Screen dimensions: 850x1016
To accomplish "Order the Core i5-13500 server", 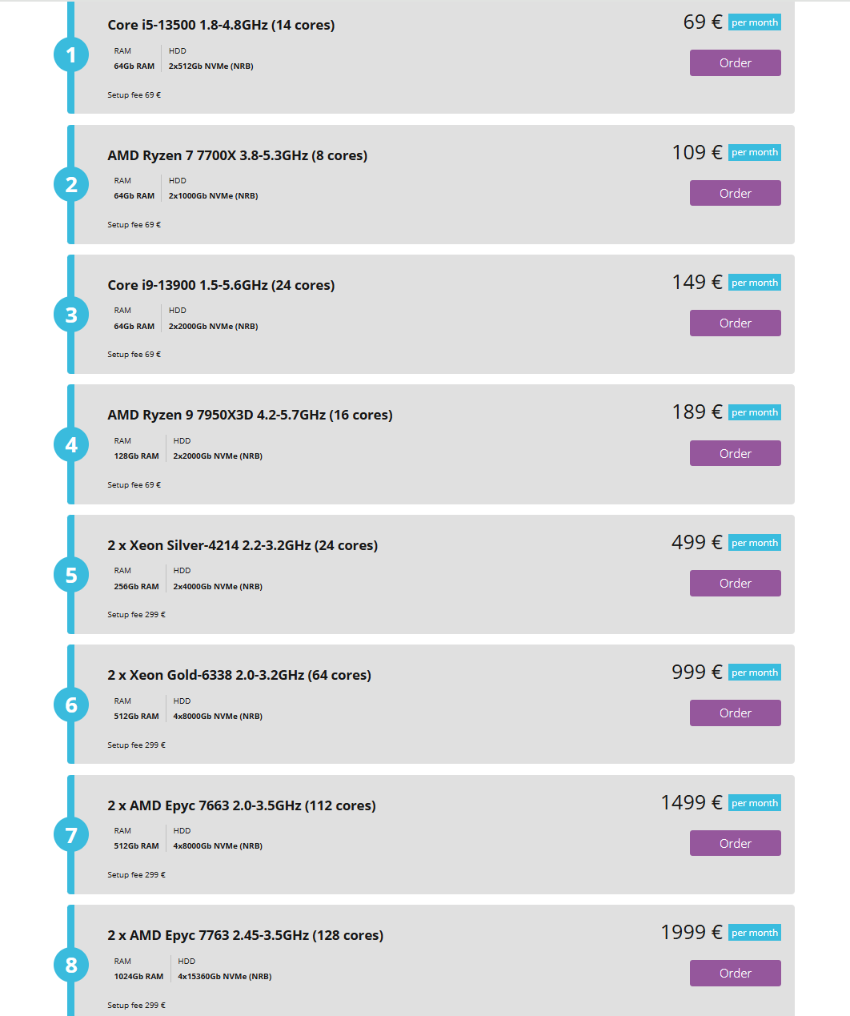I will point(735,63).
